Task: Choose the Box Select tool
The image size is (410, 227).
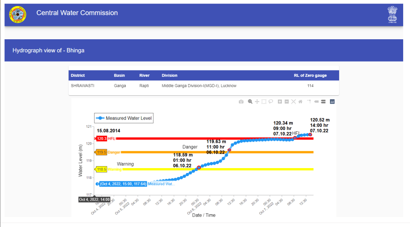Action: click(x=264, y=102)
